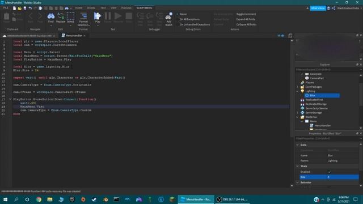
Task: Collapse the Menu node in Explorer
Action: click(302, 121)
